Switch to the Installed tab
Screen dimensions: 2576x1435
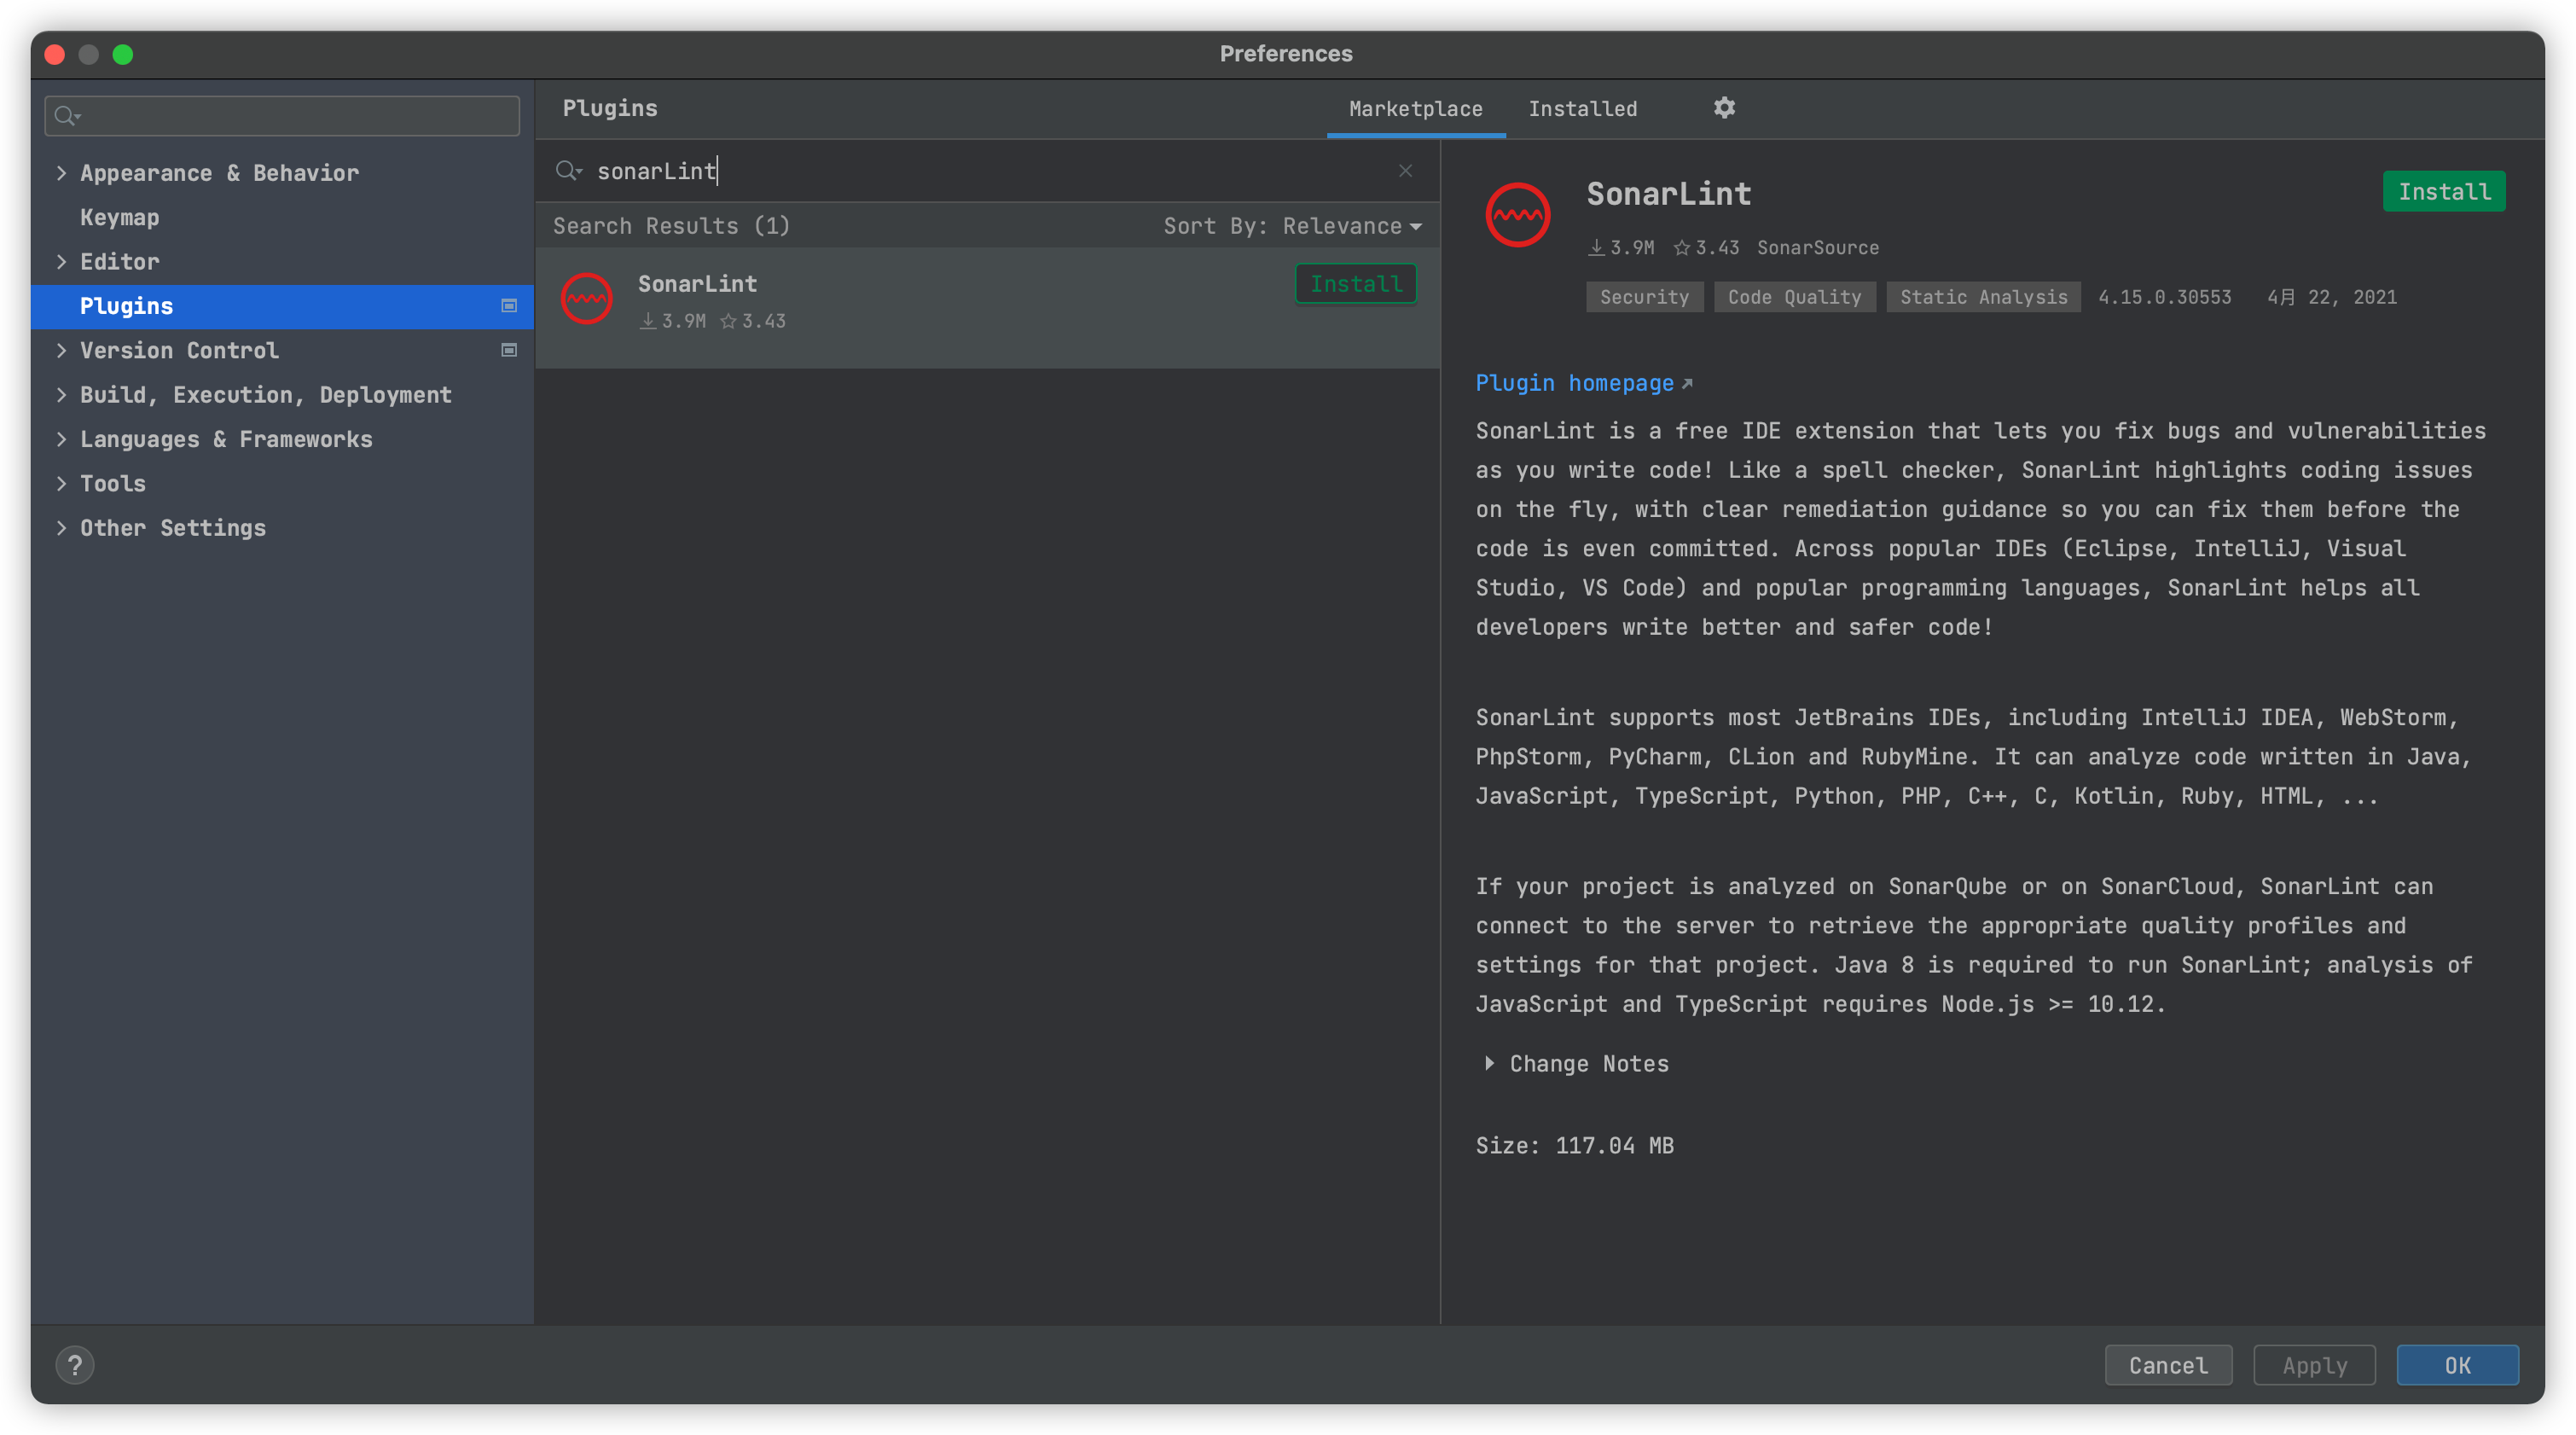click(1582, 109)
